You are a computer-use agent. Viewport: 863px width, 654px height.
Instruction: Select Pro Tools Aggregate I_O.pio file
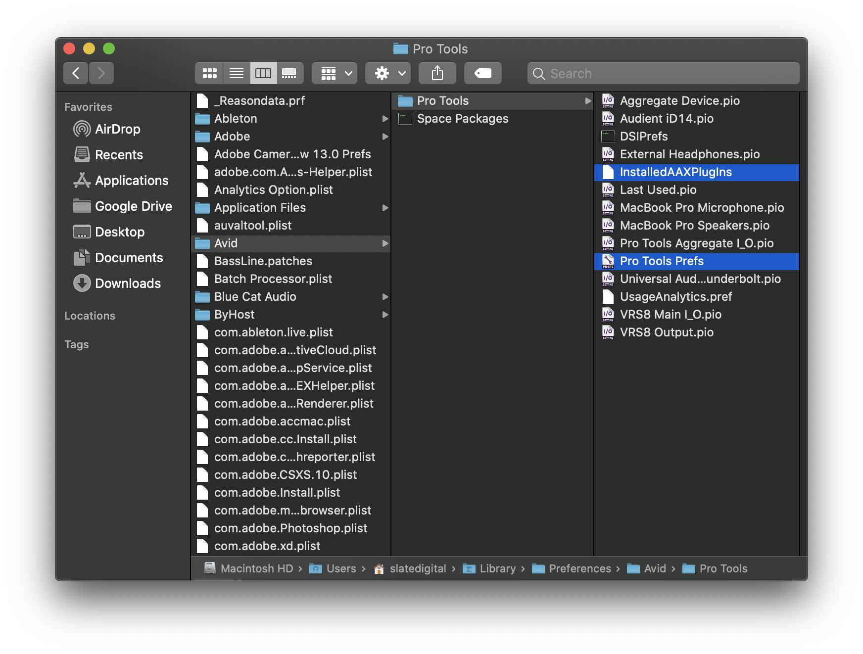pos(697,243)
